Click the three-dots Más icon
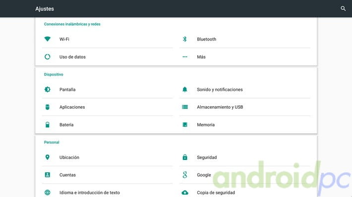The height and width of the screenshot is (197, 352). pyautogui.click(x=185, y=57)
